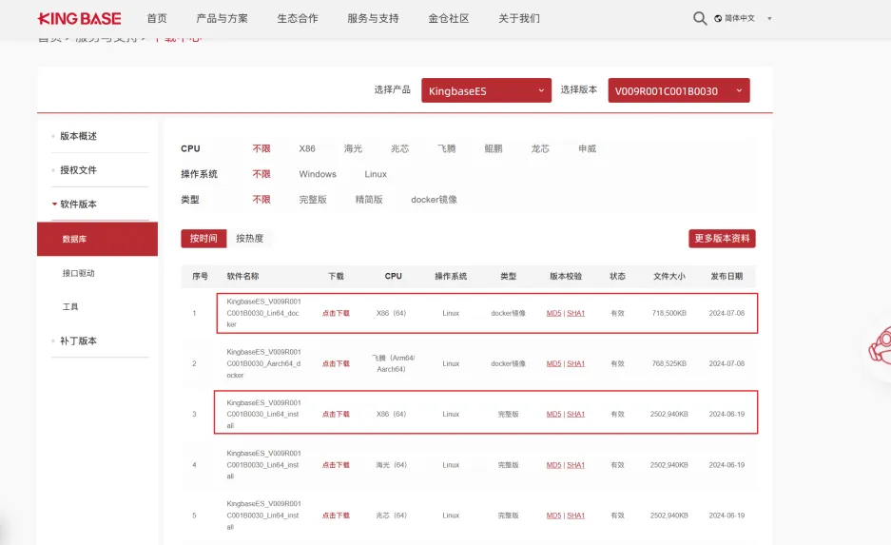Click the 文件大小 column header

point(668,276)
